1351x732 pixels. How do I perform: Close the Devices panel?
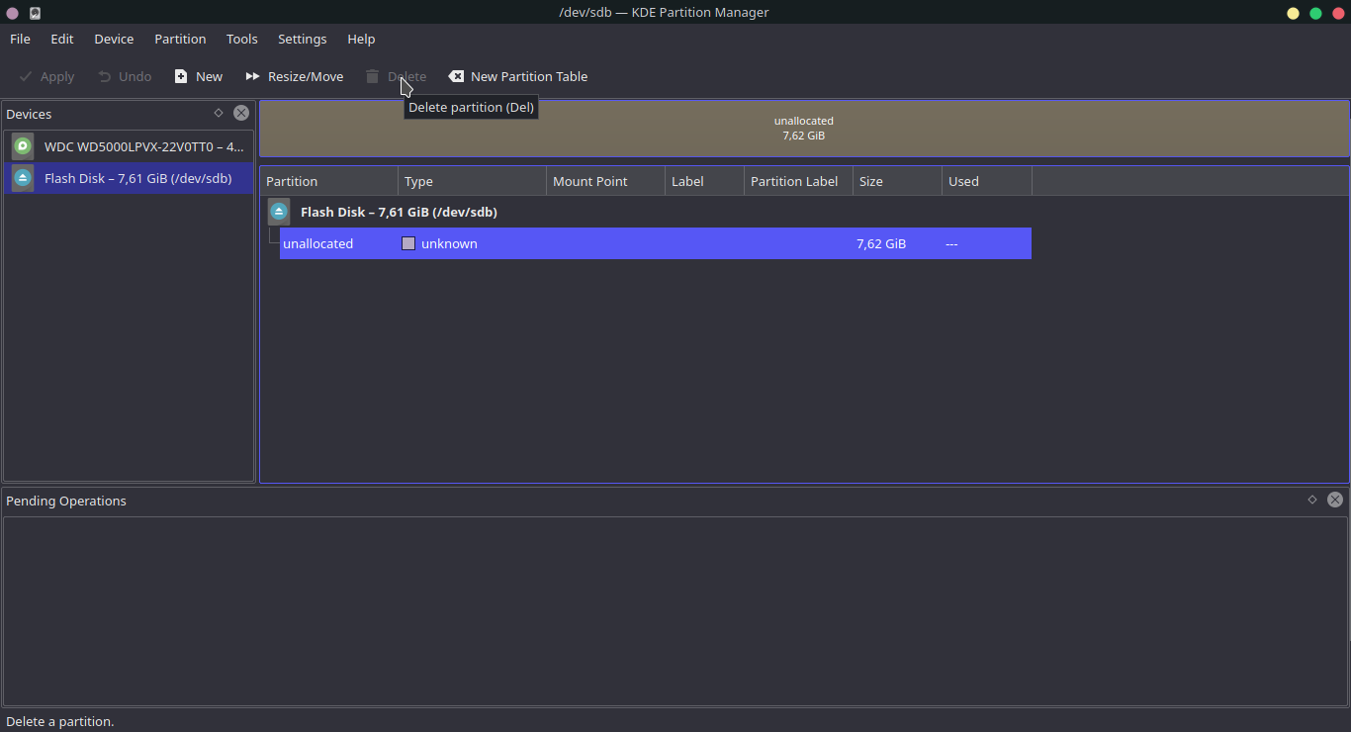241,113
